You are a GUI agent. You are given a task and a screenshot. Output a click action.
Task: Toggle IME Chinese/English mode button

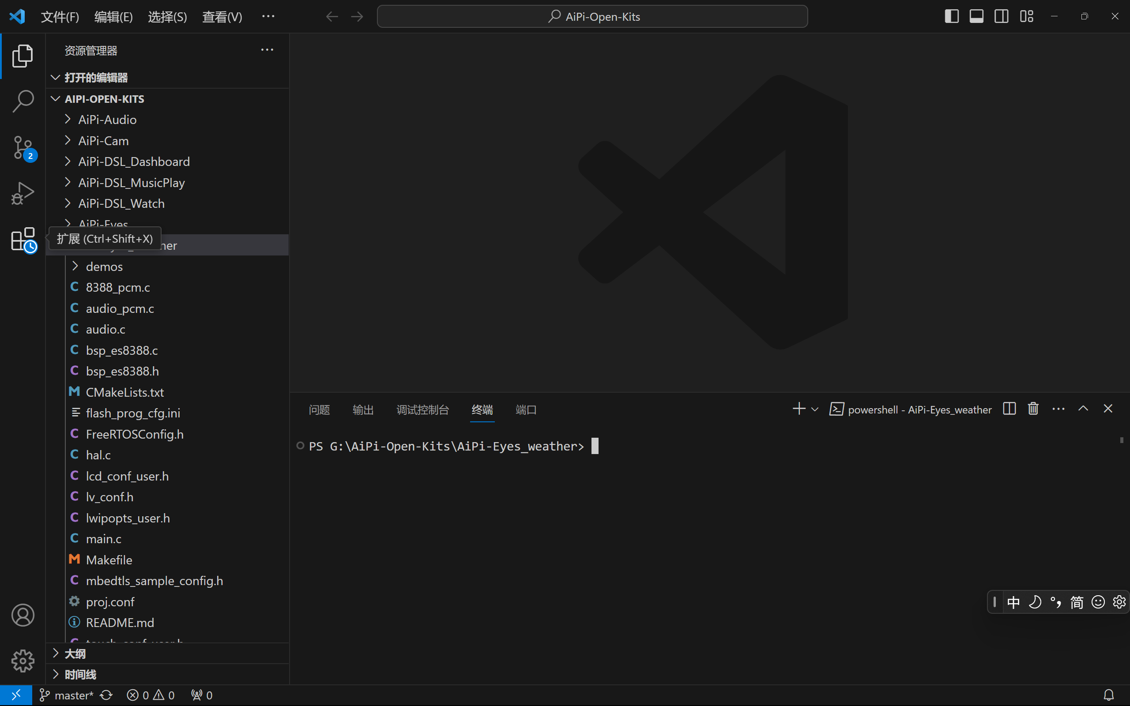[x=1013, y=602]
